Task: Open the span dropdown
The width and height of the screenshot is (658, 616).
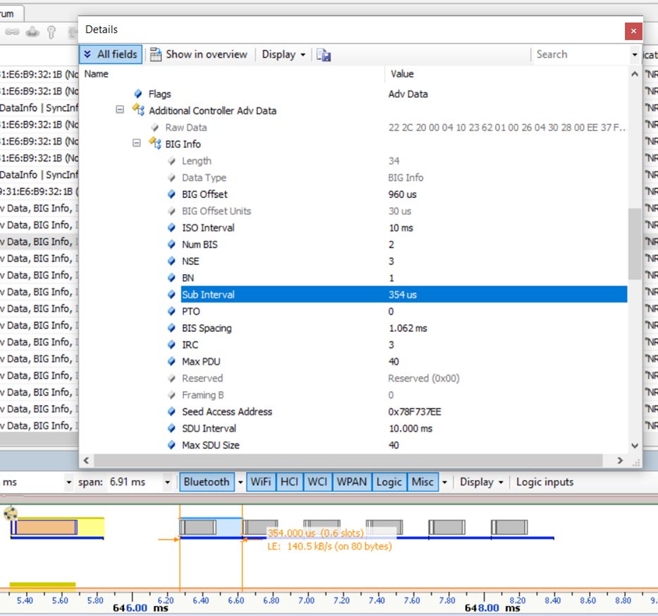Action: 168,482
